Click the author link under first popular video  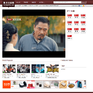click(x=7, y=78)
